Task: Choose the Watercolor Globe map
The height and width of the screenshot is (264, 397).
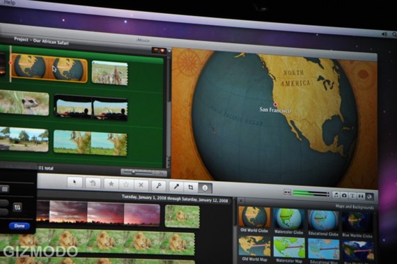Action: (289, 221)
